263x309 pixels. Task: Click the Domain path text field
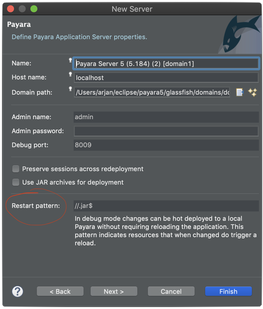pos(152,92)
